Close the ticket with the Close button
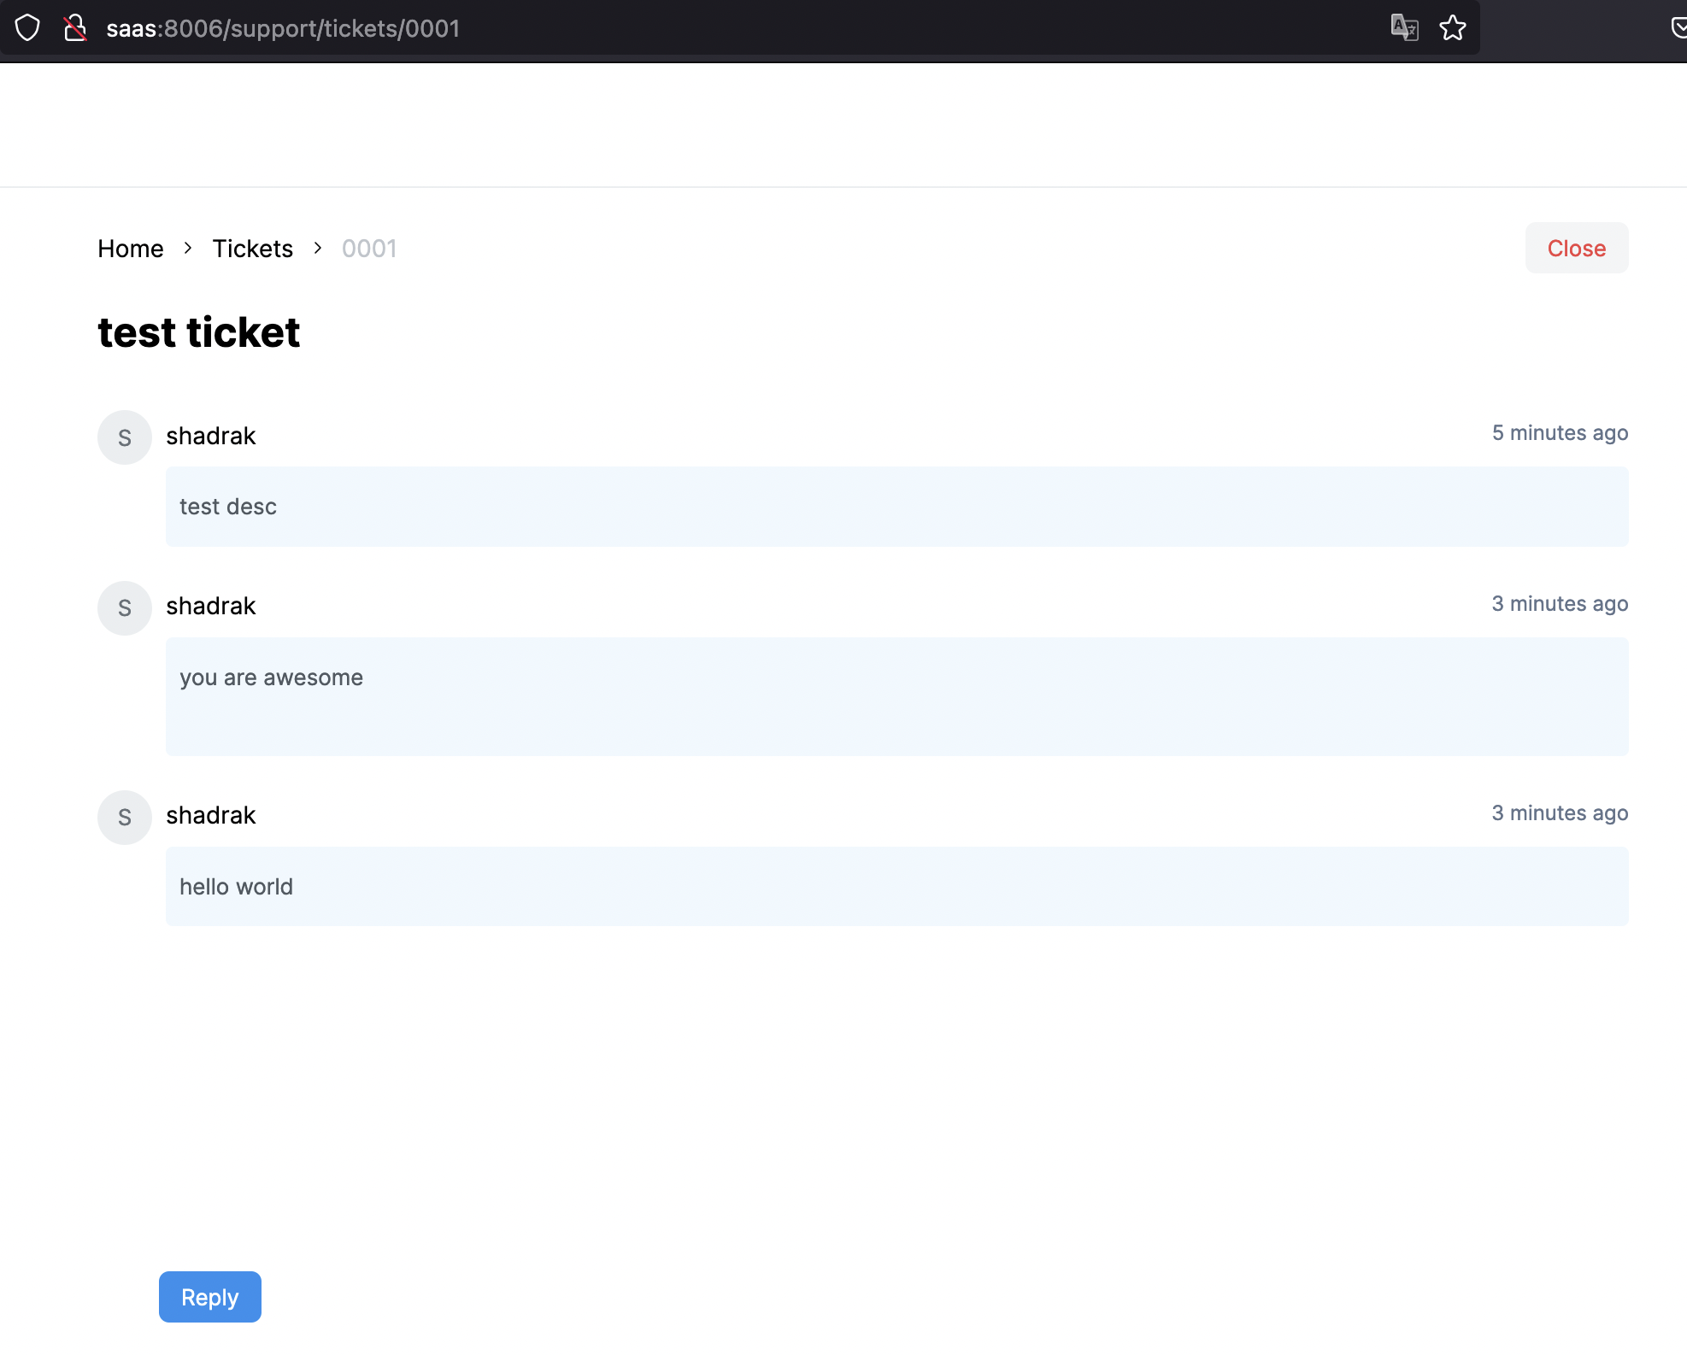1687x1355 pixels. [1576, 248]
